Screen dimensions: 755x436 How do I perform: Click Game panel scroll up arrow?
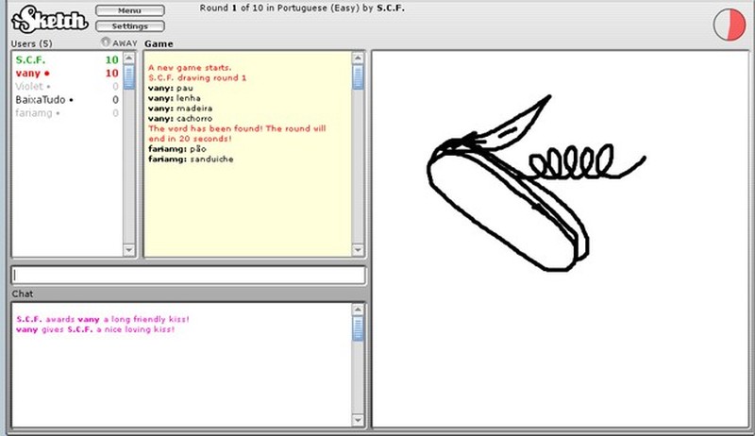click(358, 59)
